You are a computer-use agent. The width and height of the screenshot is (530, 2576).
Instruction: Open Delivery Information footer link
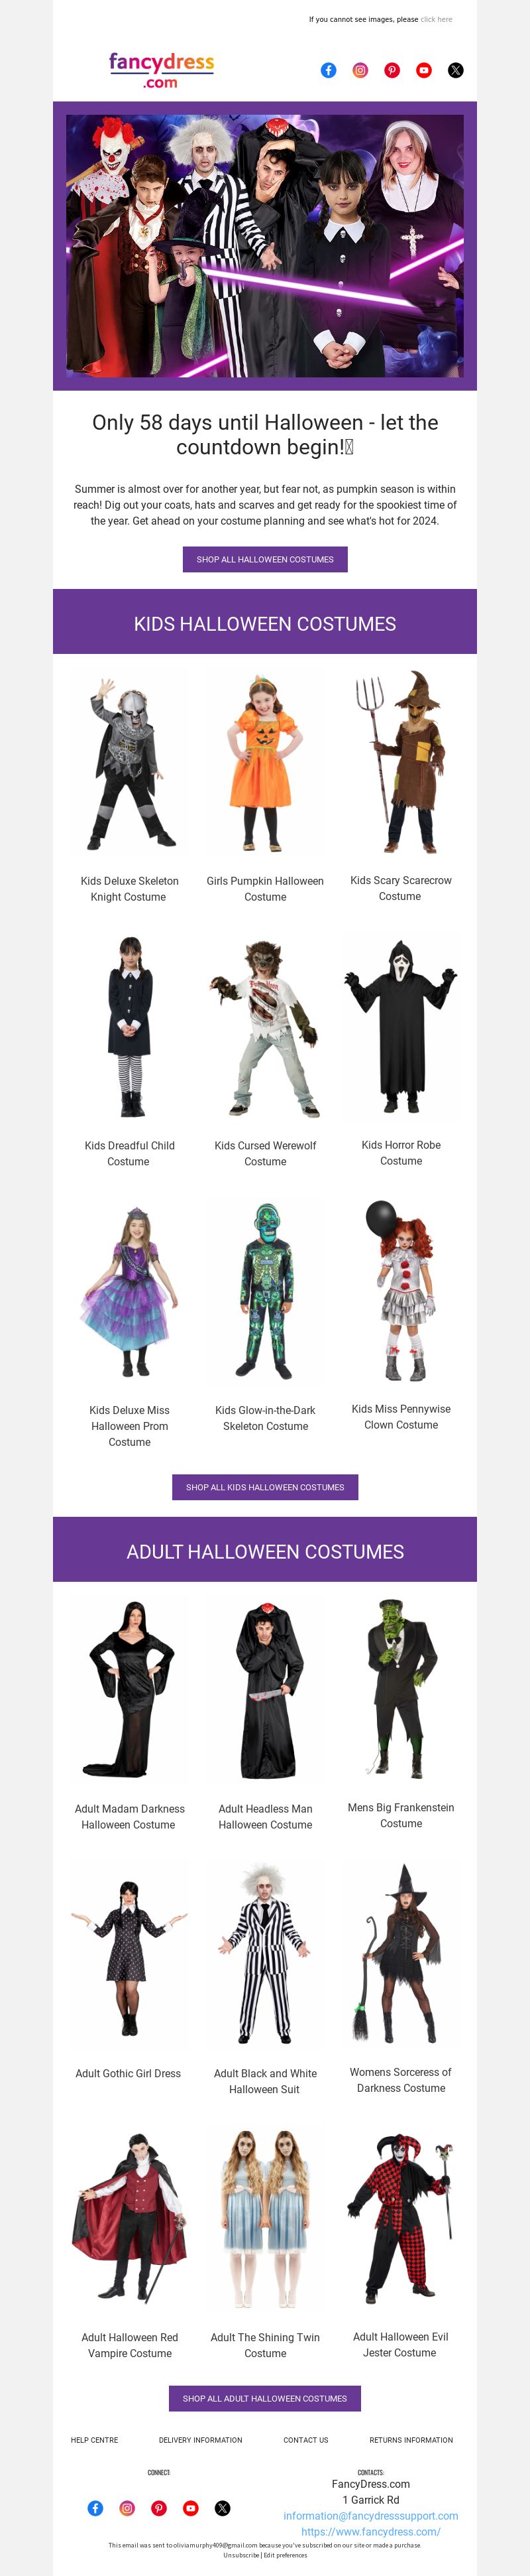201,2440
